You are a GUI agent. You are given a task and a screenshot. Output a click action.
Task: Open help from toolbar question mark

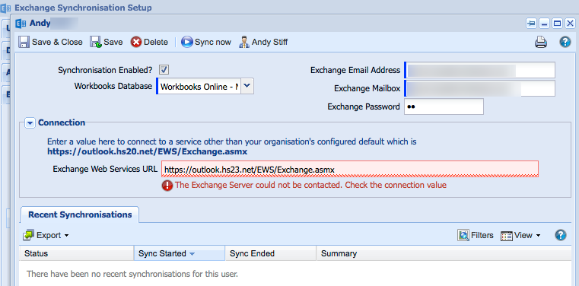pos(565,42)
